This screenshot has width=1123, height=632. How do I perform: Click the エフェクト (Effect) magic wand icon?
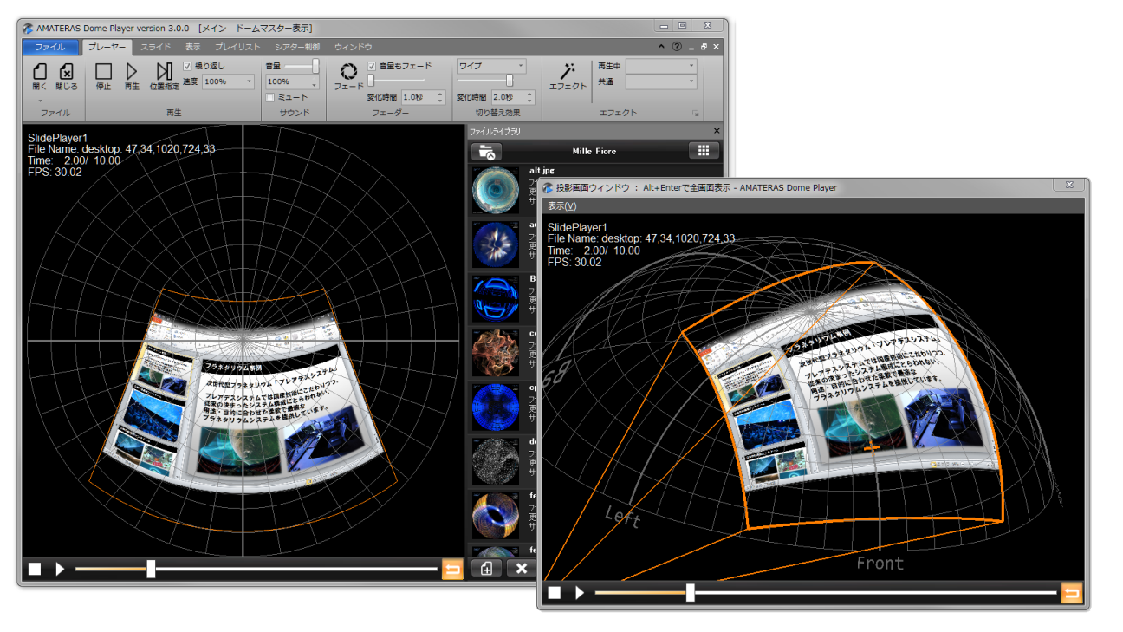pyautogui.click(x=568, y=70)
